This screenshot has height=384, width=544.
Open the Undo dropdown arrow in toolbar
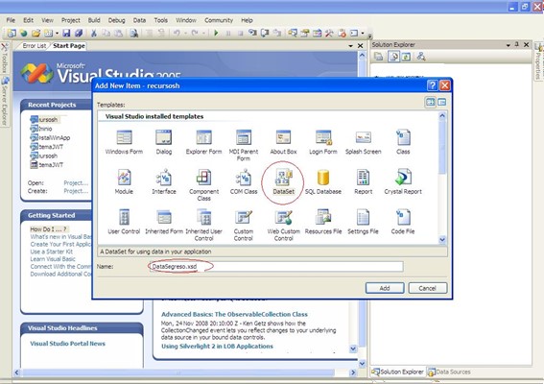click(185, 34)
